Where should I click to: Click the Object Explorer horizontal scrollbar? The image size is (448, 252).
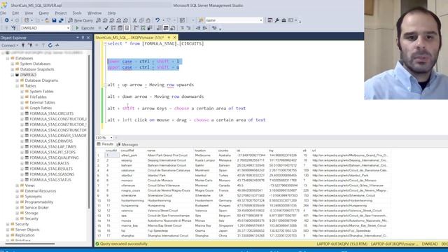(30, 244)
